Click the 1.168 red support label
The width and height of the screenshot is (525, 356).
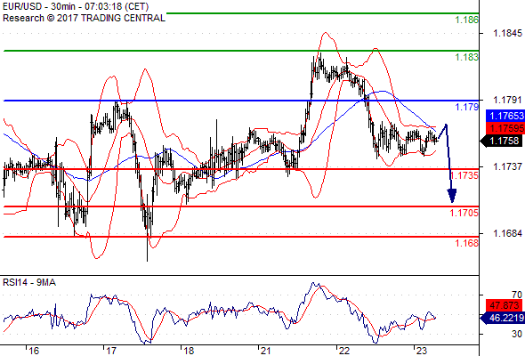(467, 243)
